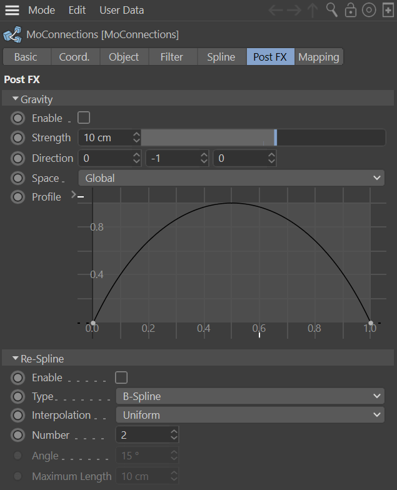
Task: Collapse the Gravity section
Action: click(x=16, y=99)
